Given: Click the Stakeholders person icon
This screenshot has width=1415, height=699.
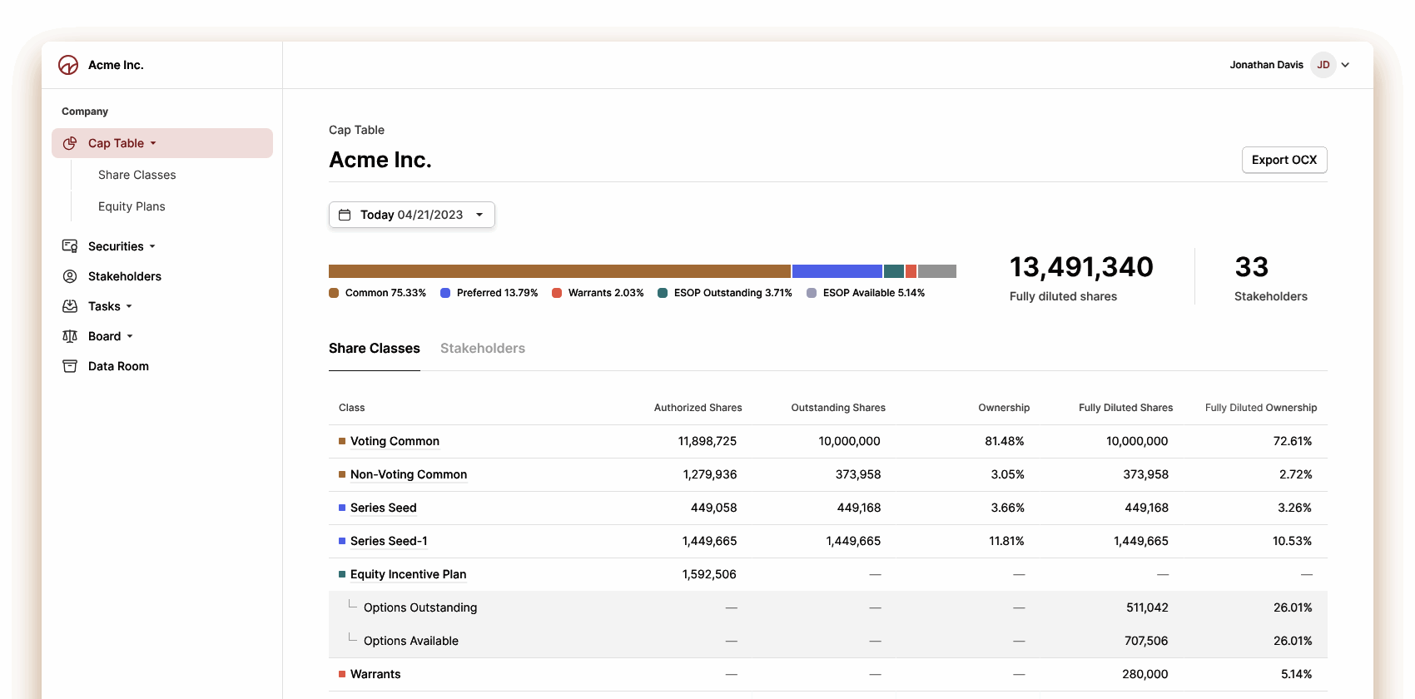Looking at the screenshot, I should (x=70, y=276).
